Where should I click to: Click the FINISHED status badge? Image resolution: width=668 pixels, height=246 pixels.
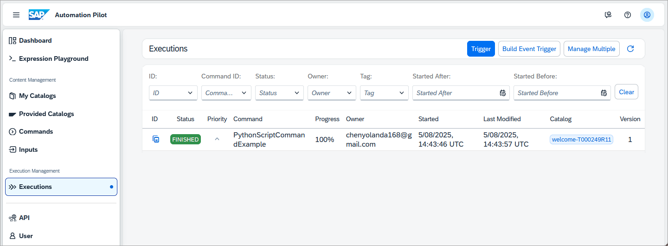click(186, 139)
